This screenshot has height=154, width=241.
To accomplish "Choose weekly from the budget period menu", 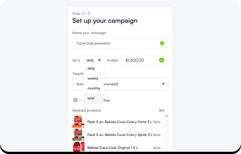I will pos(93,78).
